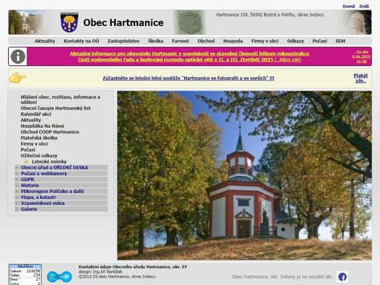Open the Mateřská školka sidebar link
The width and height of the screenshot is (380, 285).
pyautogui.click(x=39, y=138)
